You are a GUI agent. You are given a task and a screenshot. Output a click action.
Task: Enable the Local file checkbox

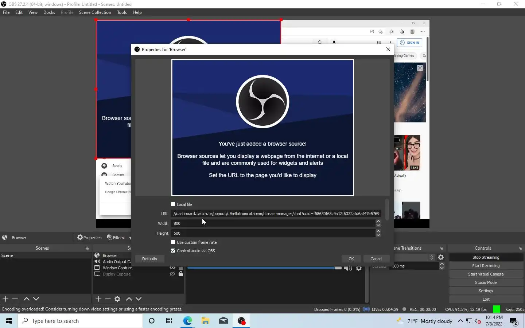click(x=173, y=204)
